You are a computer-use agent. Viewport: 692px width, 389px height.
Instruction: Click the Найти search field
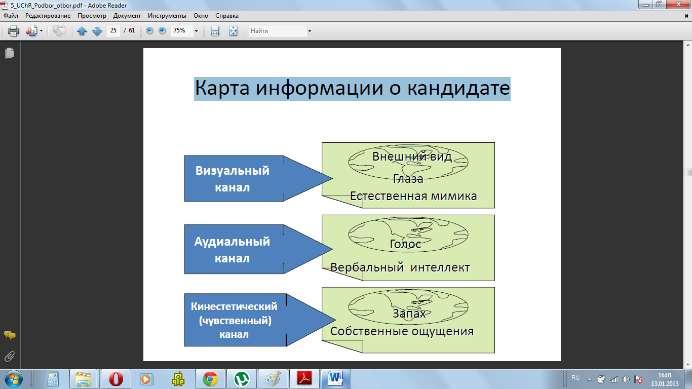click(x=278, y=31)
